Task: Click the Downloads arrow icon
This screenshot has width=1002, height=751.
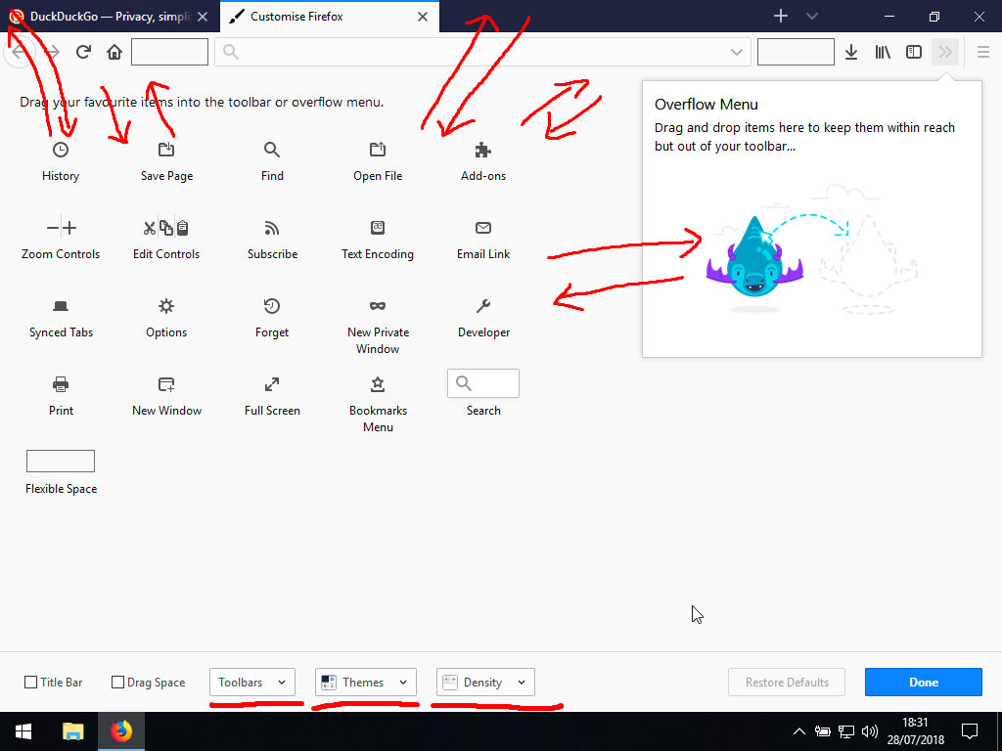Action: pyautogui.click(x=851, y=52)
